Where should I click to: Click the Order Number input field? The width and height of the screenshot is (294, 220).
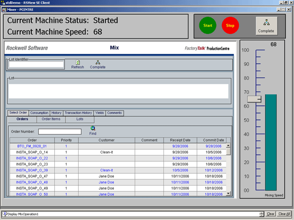60,132
